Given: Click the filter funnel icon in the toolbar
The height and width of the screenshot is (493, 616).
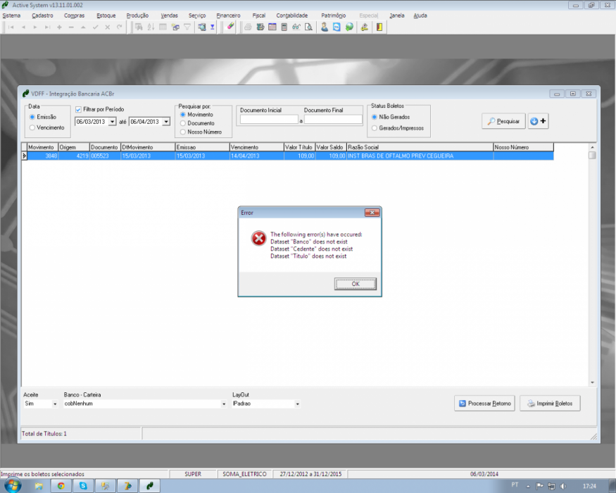Looking at the screenshot, I should pos(187,27).
